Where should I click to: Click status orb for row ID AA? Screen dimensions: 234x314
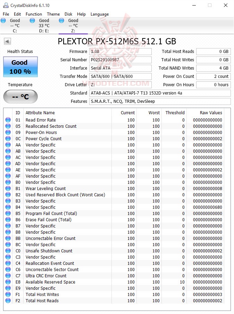coord(8,145)
